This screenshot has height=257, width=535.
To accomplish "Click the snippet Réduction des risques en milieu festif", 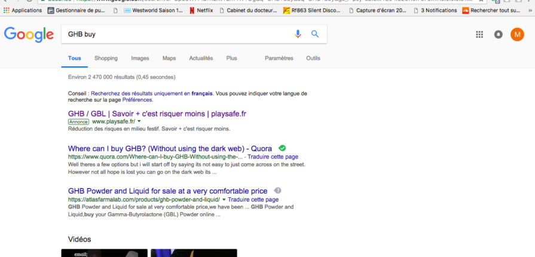I will click(149, 129).
